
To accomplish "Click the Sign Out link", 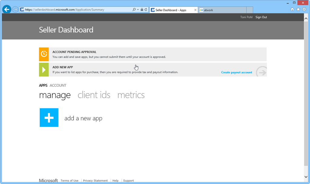I will 261,17.
